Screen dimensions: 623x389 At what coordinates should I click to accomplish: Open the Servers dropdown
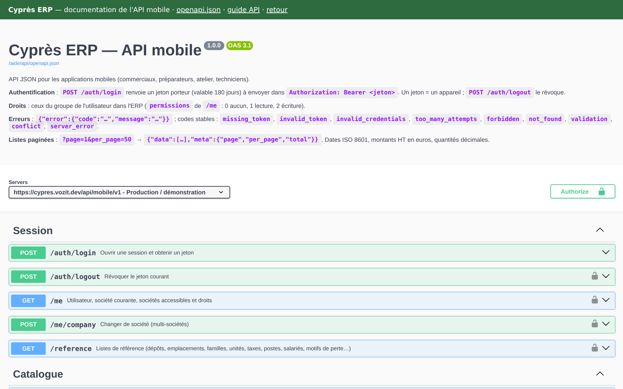119,192
